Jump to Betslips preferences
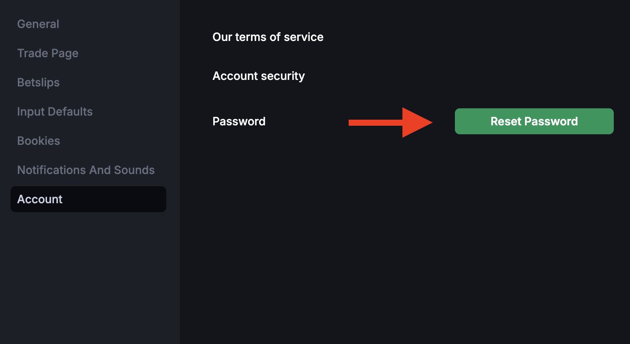 39,82
